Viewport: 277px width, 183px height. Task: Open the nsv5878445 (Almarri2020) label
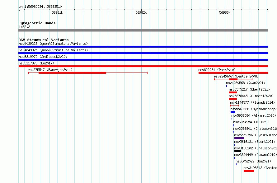pyautogui.click(x=251, y=96)
